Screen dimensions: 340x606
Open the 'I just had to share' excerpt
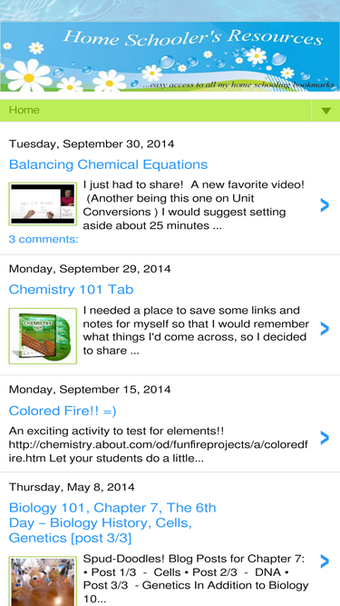coord(194,205)
